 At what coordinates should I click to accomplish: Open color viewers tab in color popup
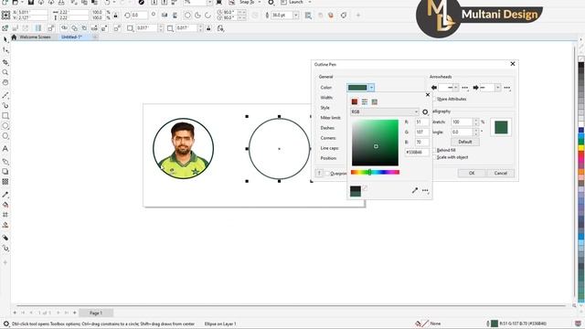(x=355, y=101)
